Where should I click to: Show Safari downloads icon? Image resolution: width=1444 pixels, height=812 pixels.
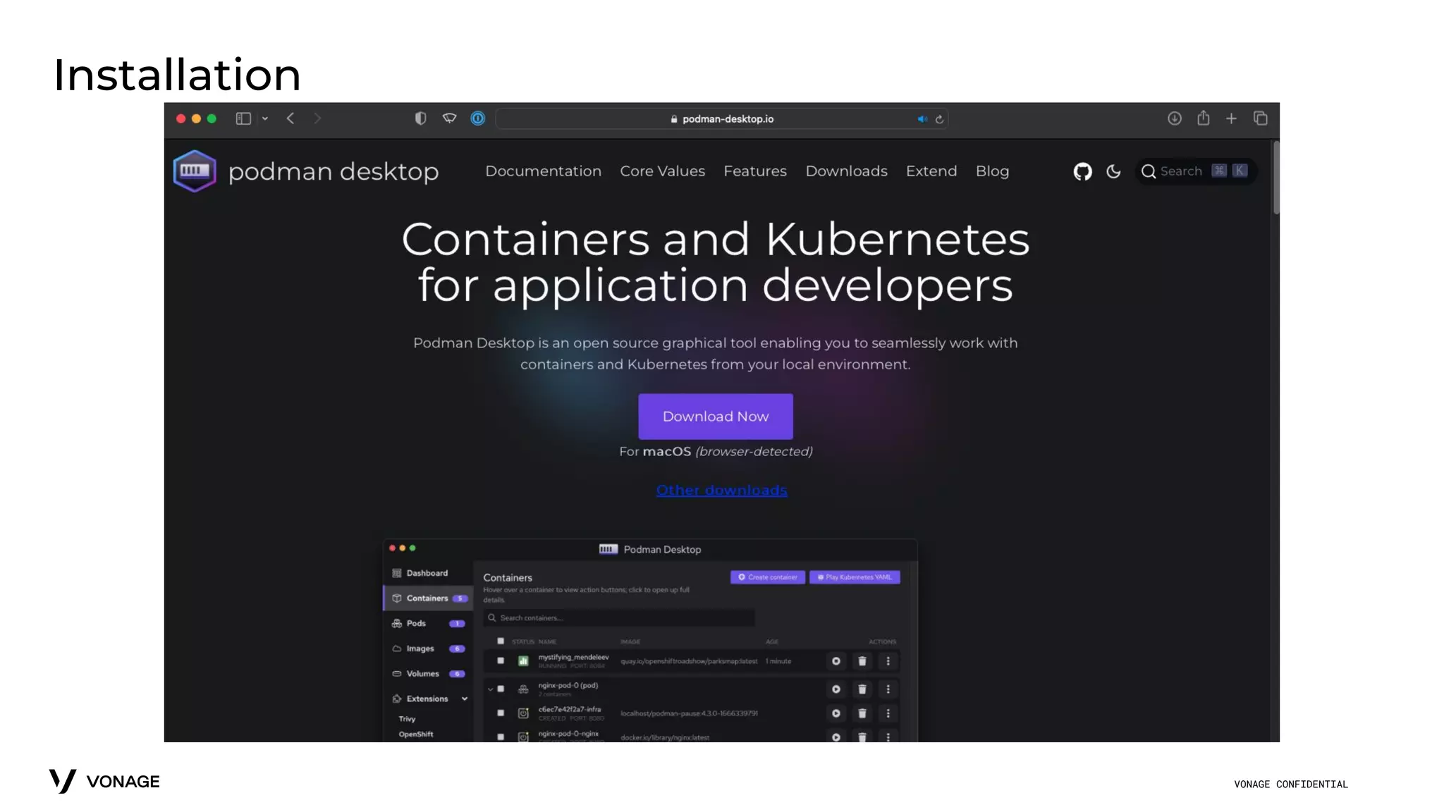point(1174,118)
